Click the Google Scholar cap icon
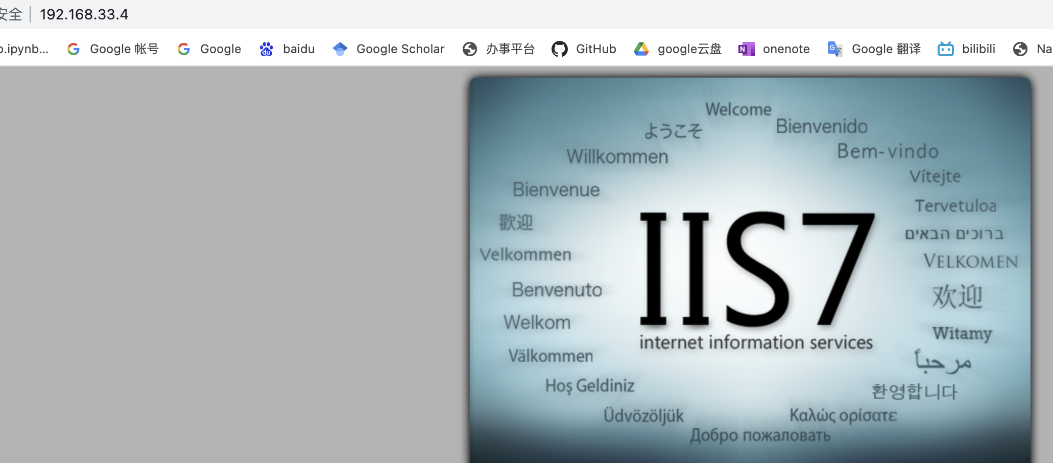The height and width of the screenshot is (463, 1053). coord(340,49)
